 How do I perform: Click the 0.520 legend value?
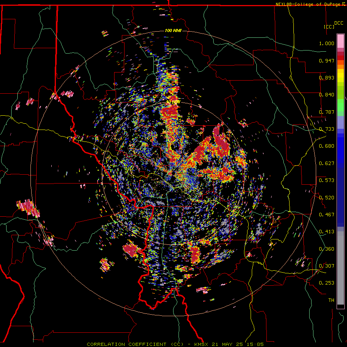click(x=327, y=198)
